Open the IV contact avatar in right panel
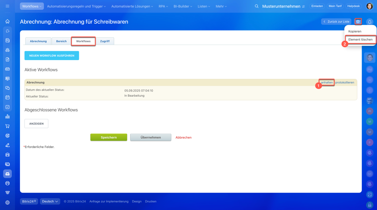 click(x=370, y=80)
